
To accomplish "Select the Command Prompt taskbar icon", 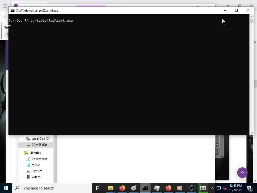I will coord(145,188).
